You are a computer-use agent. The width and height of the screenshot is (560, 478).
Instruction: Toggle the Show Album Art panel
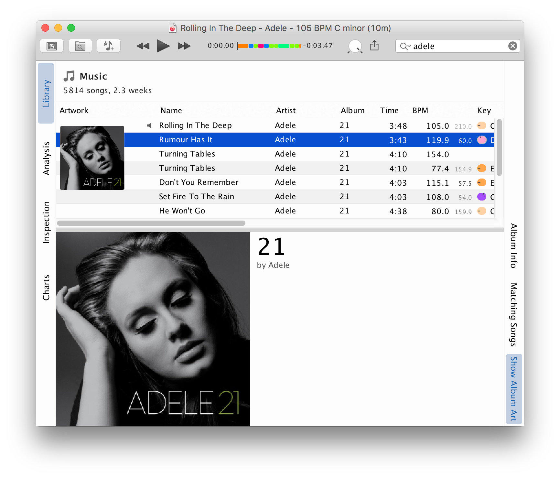[513, 389]
